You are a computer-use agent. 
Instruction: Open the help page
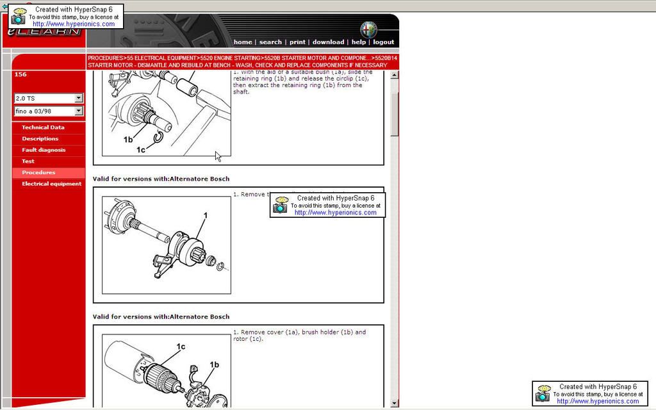coord(359,42)
